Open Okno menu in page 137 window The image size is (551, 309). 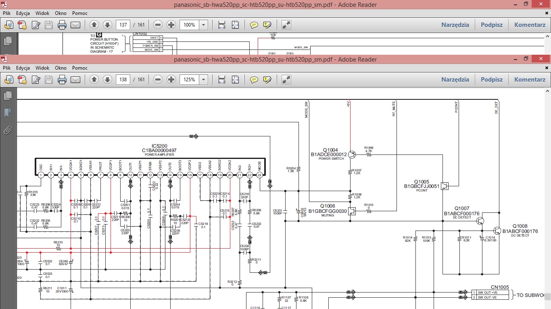point(61,13)
